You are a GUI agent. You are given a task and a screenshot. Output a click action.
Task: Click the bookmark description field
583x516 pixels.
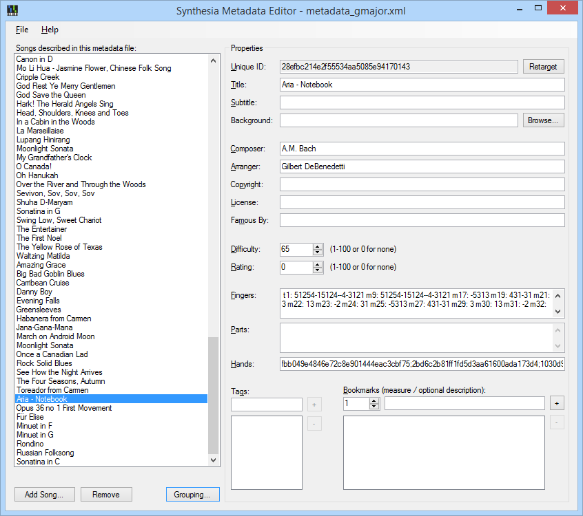tap(464, 403)
